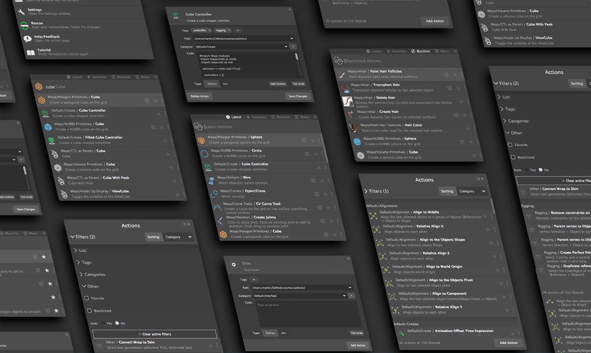Viewport: 591px width, 353px height.
Task: Click the 'Your script here' code field
Action: coord(309,314)
